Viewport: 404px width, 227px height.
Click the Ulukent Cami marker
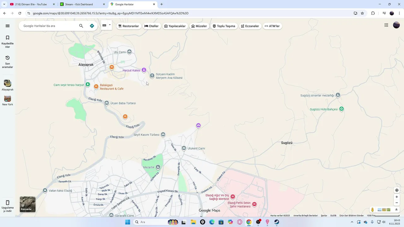pos(184,148)
